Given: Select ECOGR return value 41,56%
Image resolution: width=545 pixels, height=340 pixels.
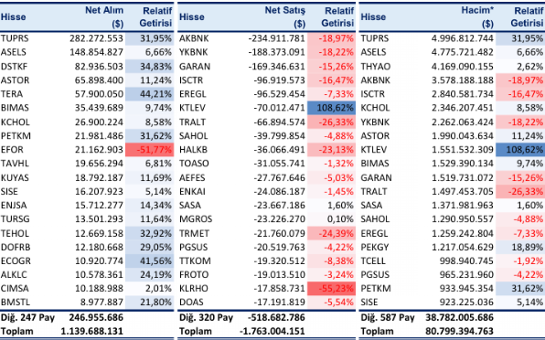Looking at the screenshot, I should (155, 260).
